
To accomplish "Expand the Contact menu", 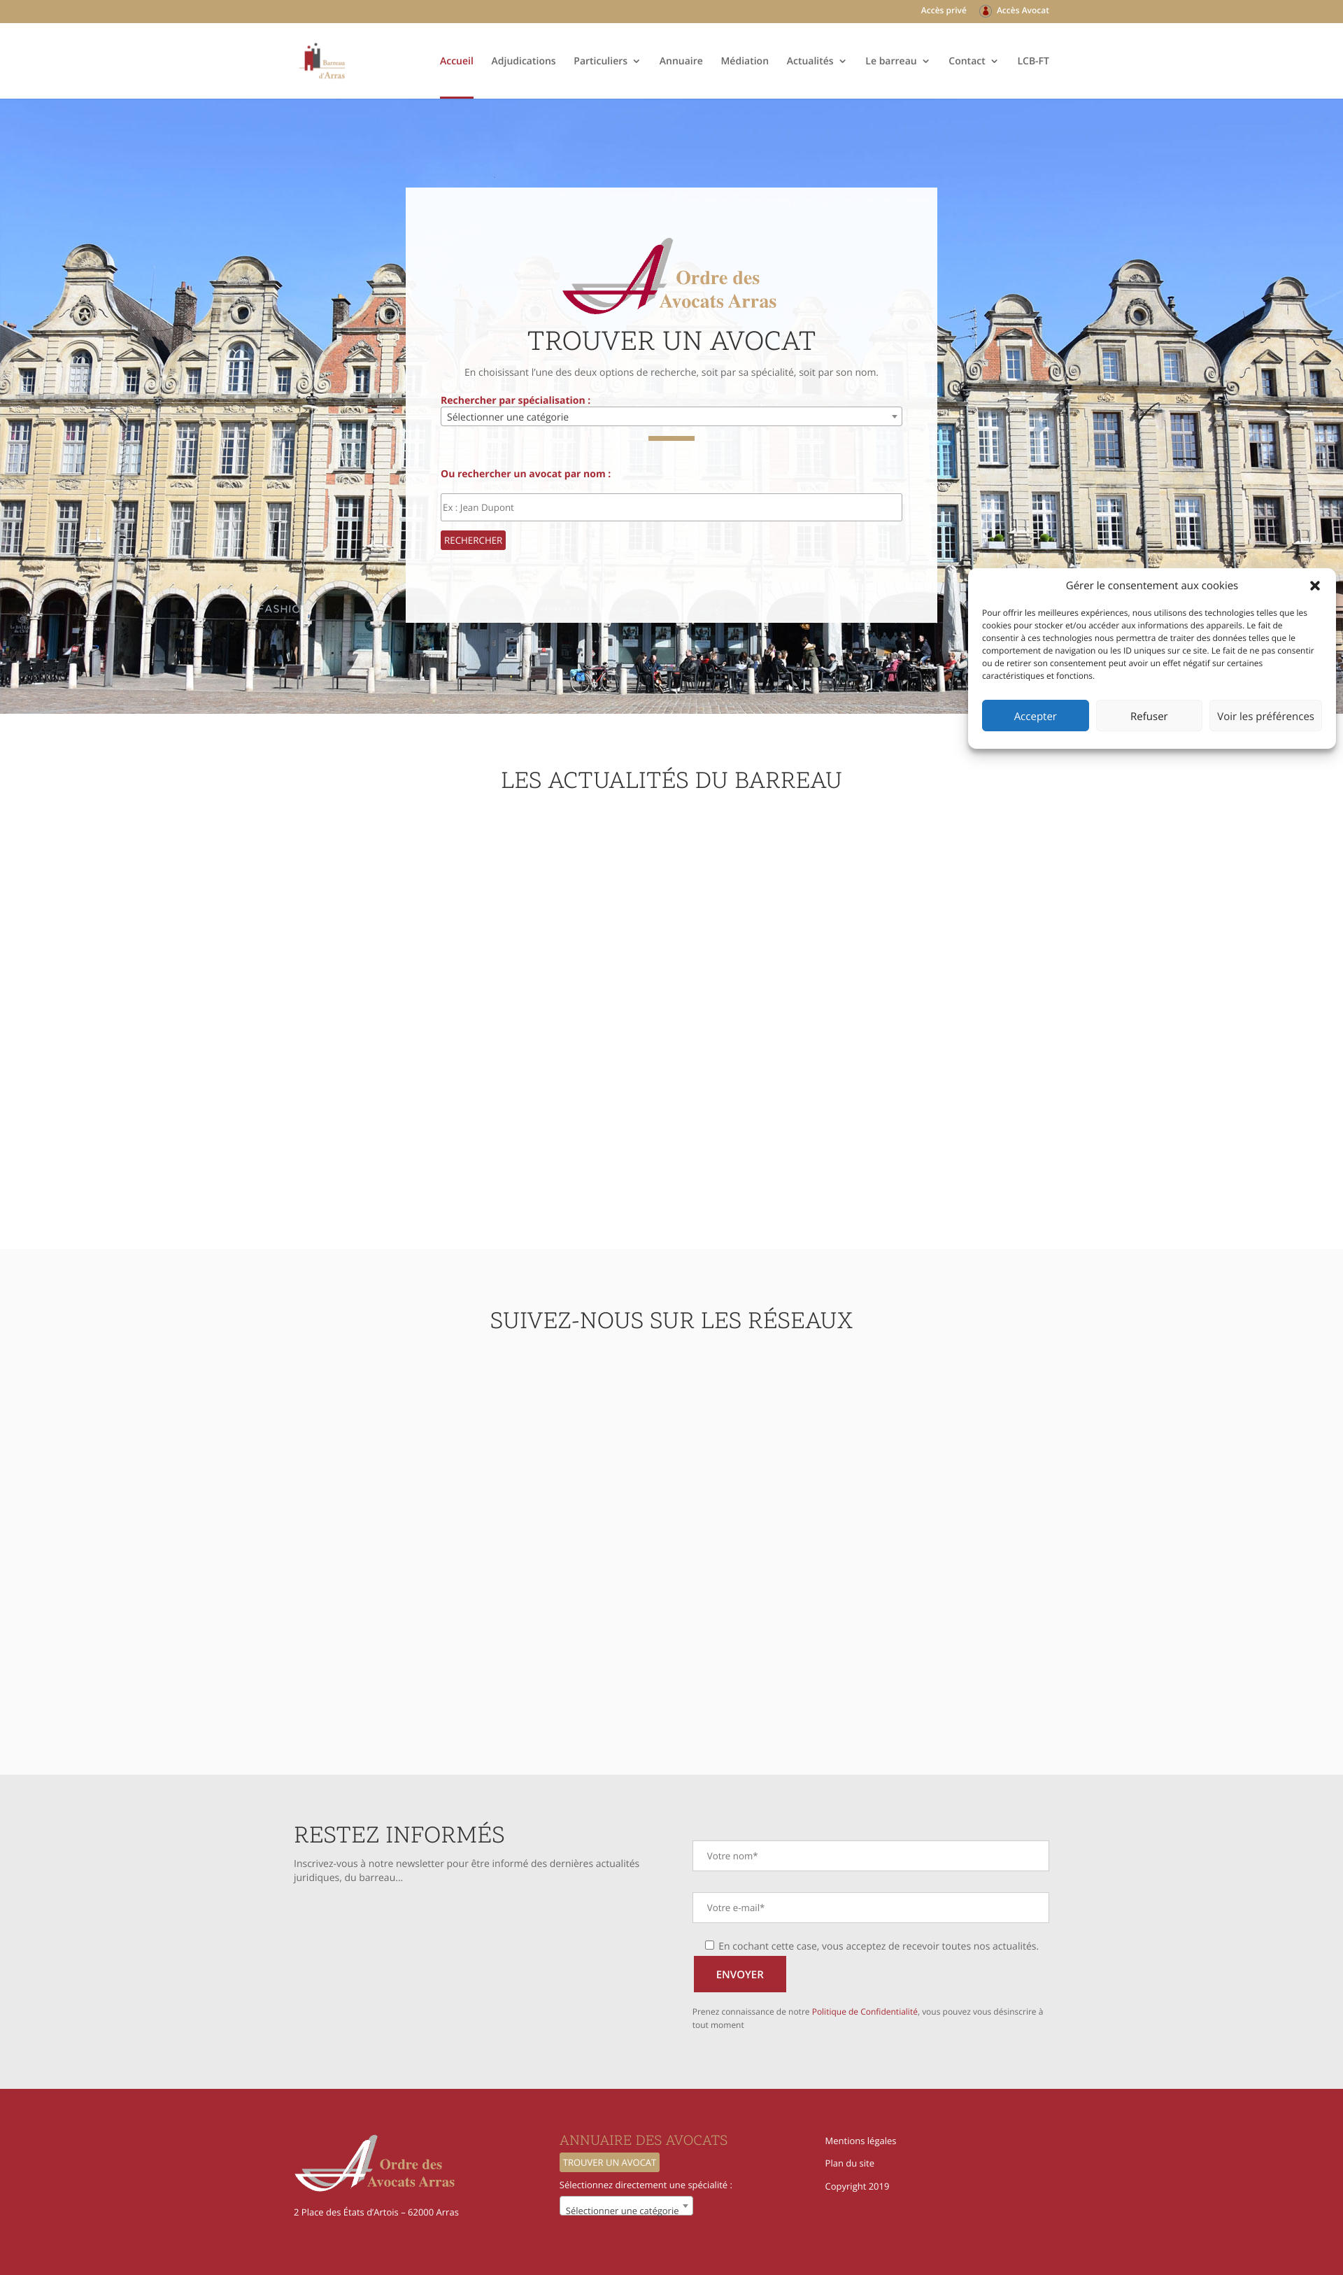I will pyautogui.click(x=973, y=61).
